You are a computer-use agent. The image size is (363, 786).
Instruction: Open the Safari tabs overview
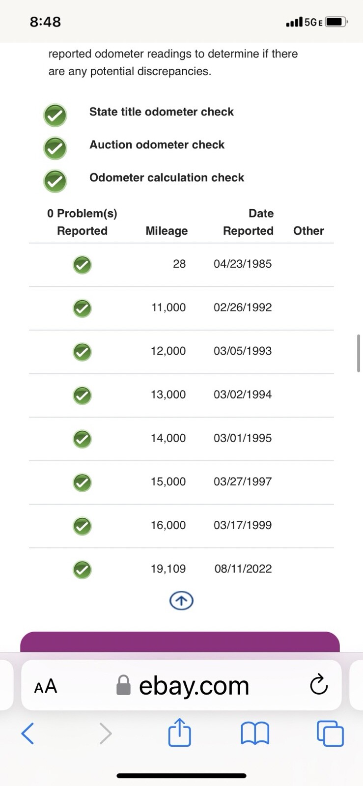click(x=330, y=733)
